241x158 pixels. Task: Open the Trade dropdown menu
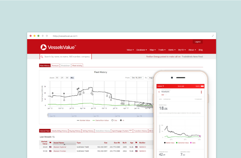162,50
